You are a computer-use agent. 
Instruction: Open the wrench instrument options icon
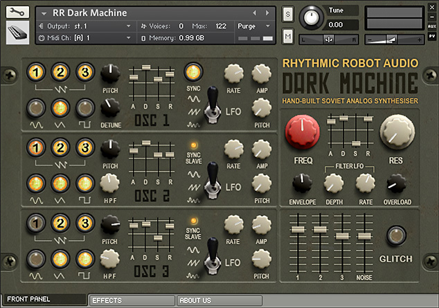tap(17, 12)
